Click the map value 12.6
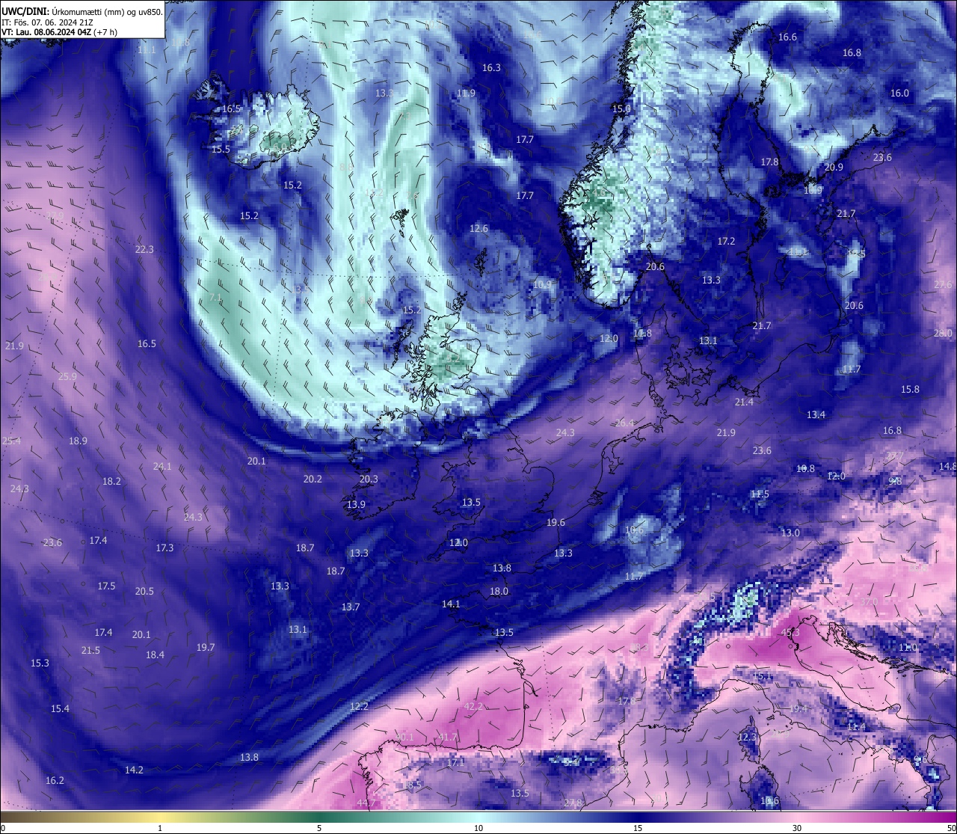957x834 pixels. click(478, 229)
